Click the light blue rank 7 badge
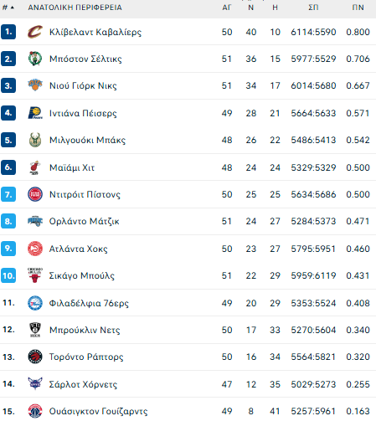 tap(8, 194)
